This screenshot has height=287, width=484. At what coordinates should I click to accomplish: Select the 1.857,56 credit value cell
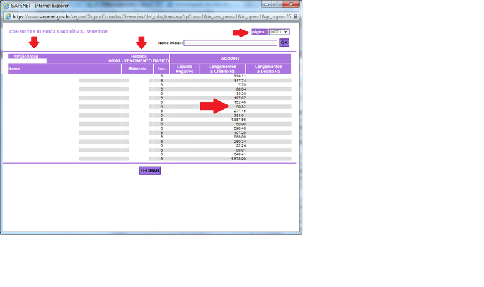(236, 120)
